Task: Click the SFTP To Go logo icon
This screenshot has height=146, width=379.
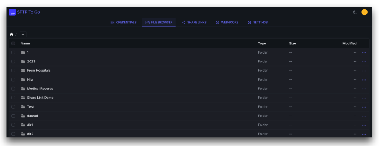Action: (12, 12)
